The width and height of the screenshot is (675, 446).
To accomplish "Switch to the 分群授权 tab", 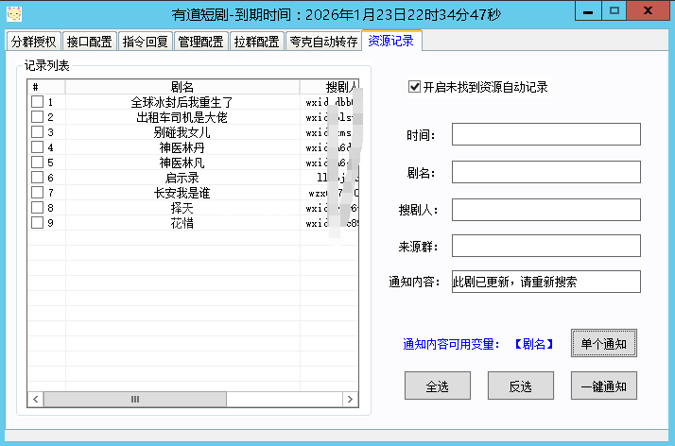I will tap(34, 42).
